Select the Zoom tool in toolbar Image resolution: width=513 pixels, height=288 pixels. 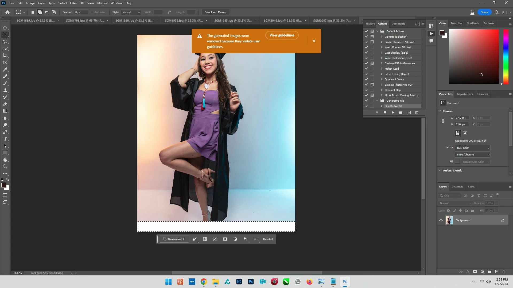(x=5, y=166)
